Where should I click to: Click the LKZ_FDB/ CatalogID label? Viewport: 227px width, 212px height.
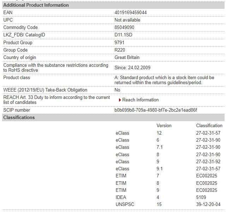point(24,35)
